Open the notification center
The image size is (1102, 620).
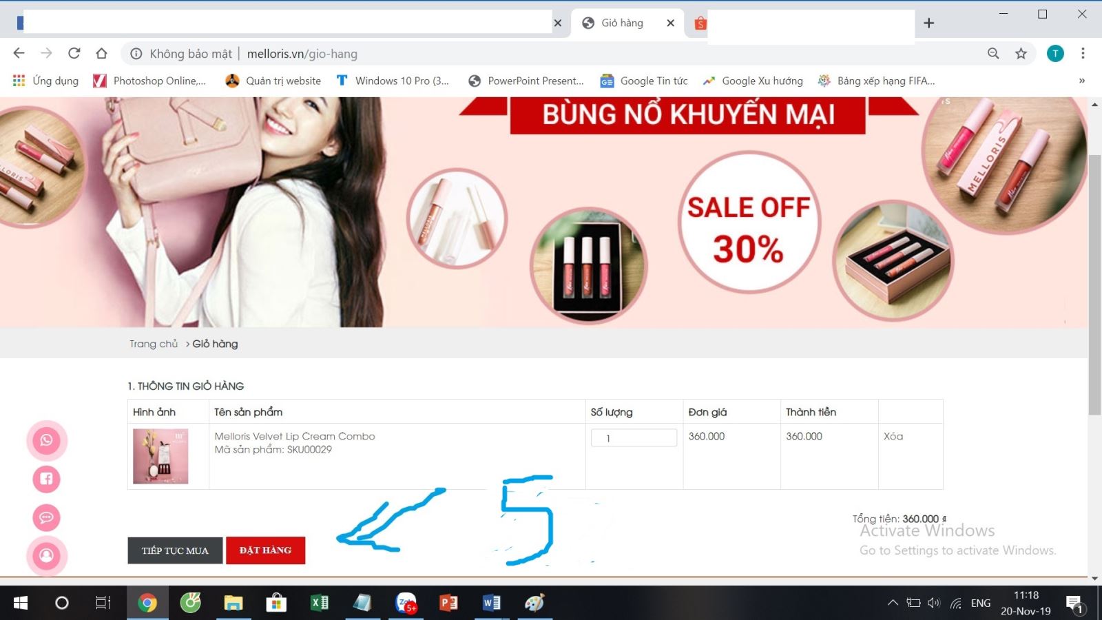click(x=1075, y=605)
